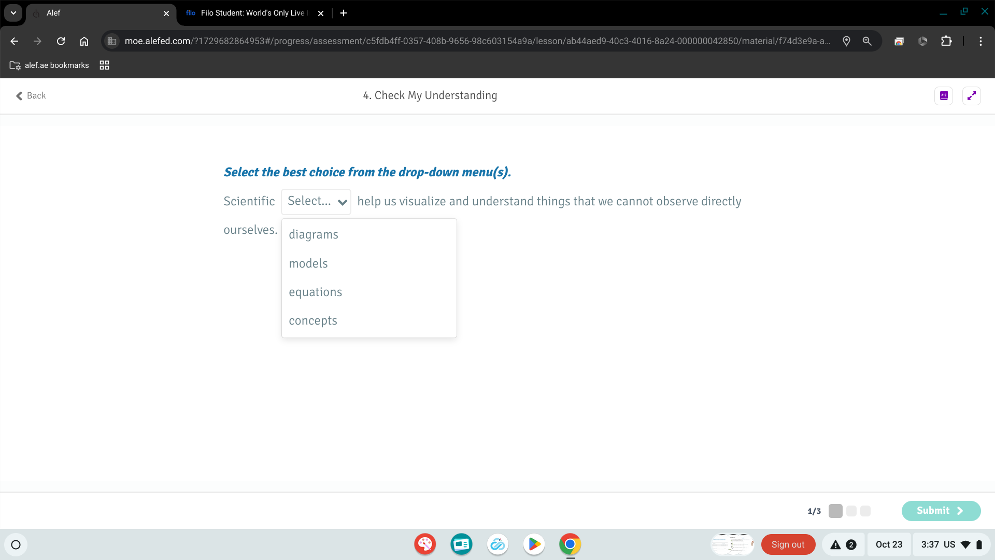Click the location pin icon
This screenshot has height=560, width=995.
[846, 41]
